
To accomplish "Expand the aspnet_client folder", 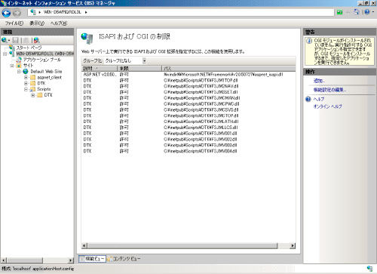I will click(x=26, y=78).
